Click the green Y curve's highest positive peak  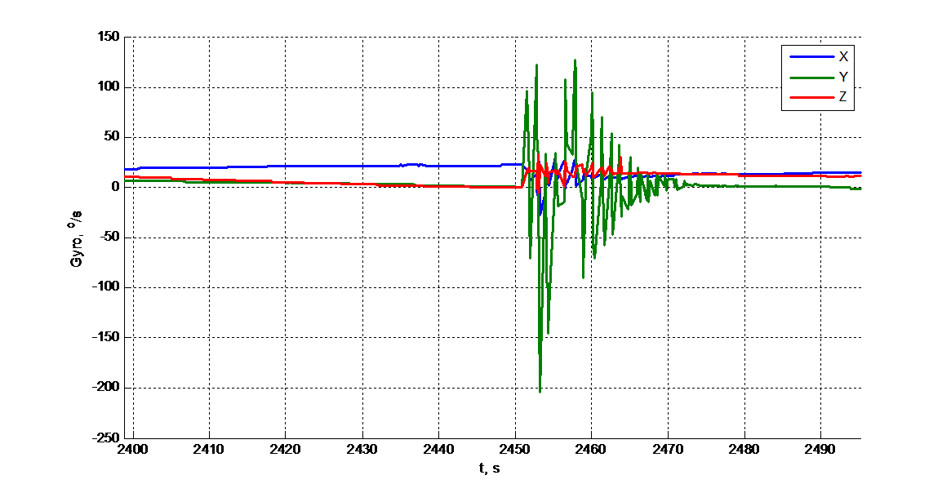(x=575, y=61)
